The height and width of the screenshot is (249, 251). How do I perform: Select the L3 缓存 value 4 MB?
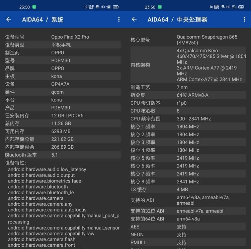pyautogui.click(x=182, y=190)
